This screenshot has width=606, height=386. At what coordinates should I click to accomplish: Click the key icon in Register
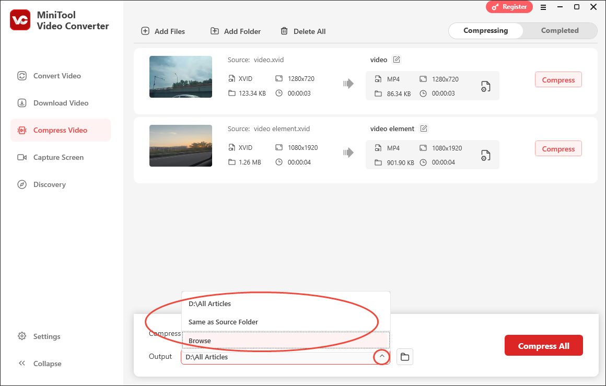point(495,7)
